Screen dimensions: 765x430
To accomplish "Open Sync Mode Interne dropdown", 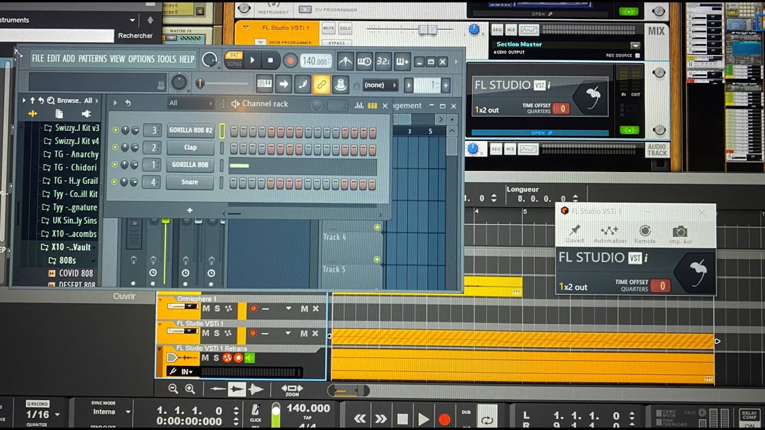I will tap(111, 412).
